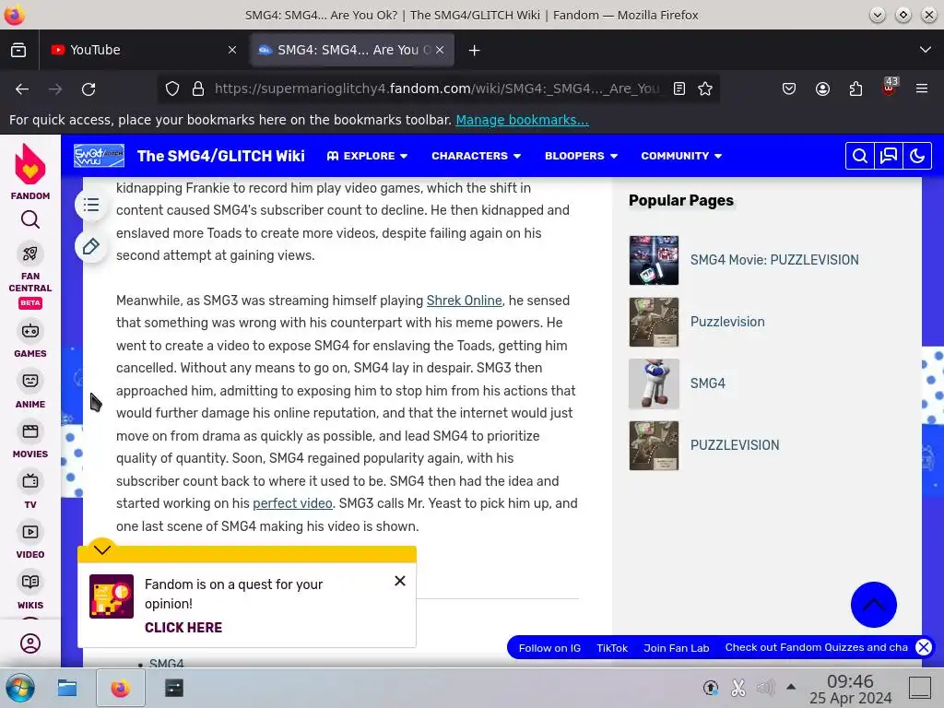The image size is (944, 708).
Task: Open SMG4 Movie: PUZZLEVISION popular page
Action: coord(774,260)
